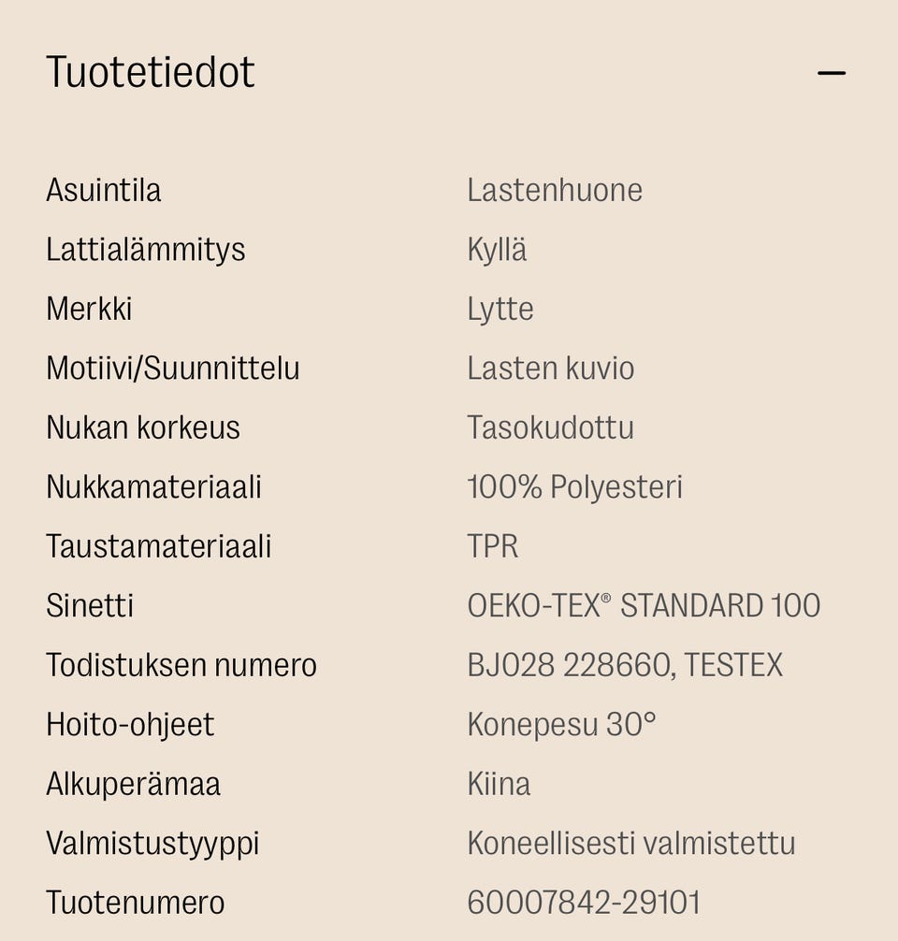Select the Tasokudottu value text
Image resolution: width=898 pixels, height=941 pixels.
coord(551,427)
